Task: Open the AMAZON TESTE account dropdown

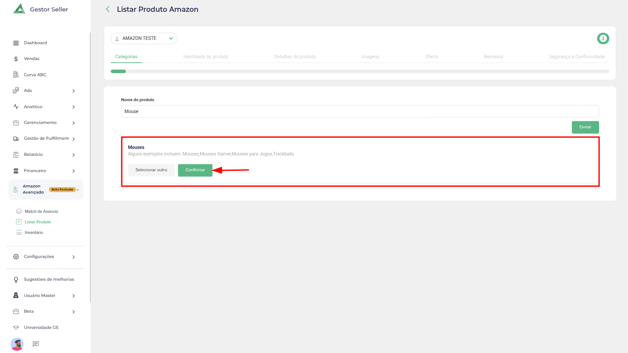Action: tap(144, 39)
